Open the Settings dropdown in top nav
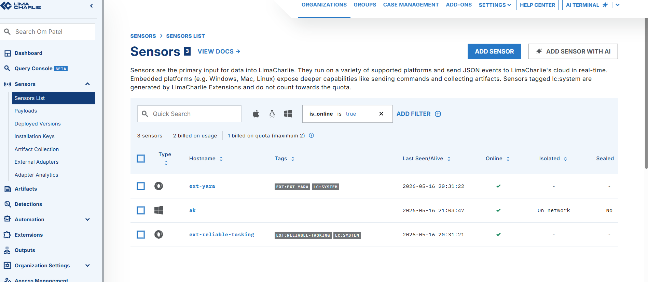The height and width of the screenshot is (282, 648). (495, 5)
